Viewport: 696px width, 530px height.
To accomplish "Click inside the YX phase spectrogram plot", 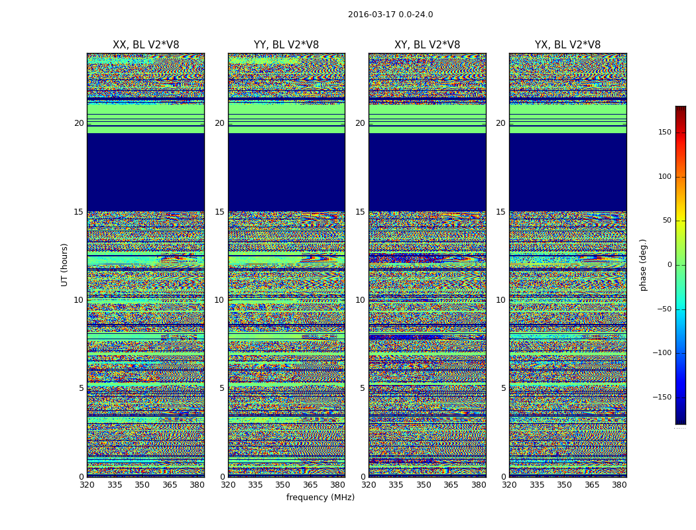I will (567, 265).
